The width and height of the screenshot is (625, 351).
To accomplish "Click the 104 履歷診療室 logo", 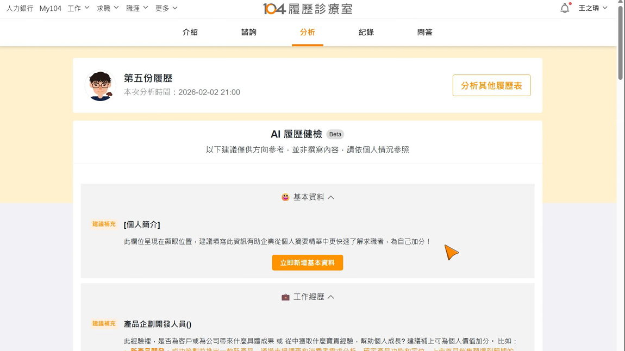I will click(308, 9).
